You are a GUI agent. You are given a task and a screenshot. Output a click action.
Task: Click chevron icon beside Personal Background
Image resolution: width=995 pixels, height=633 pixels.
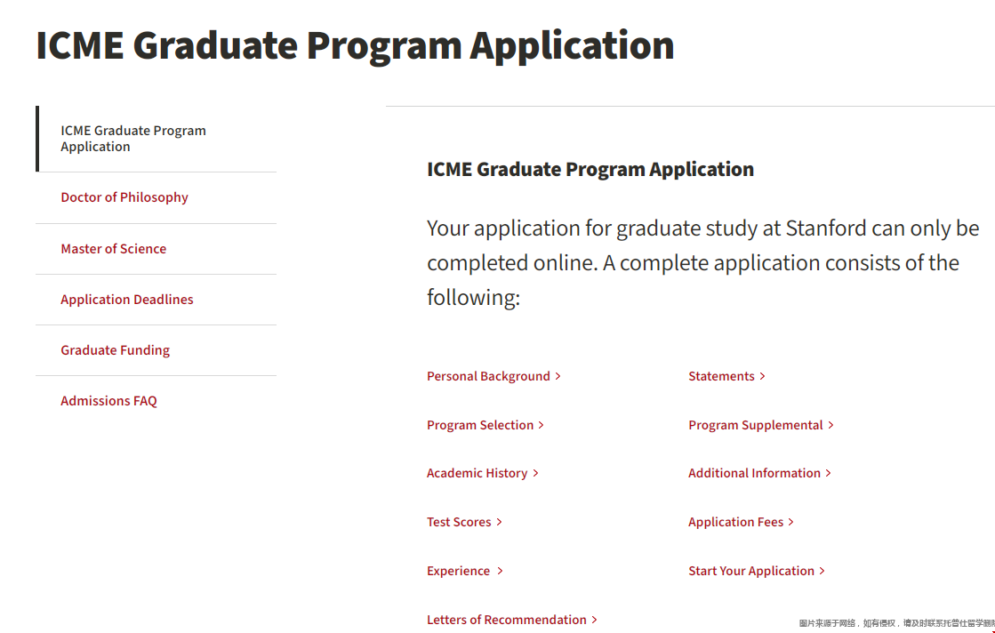(x=558, y=376)
